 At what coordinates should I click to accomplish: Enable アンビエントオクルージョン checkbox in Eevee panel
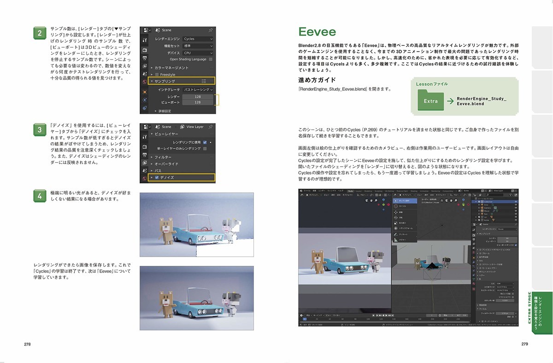[x=480, y=250]
